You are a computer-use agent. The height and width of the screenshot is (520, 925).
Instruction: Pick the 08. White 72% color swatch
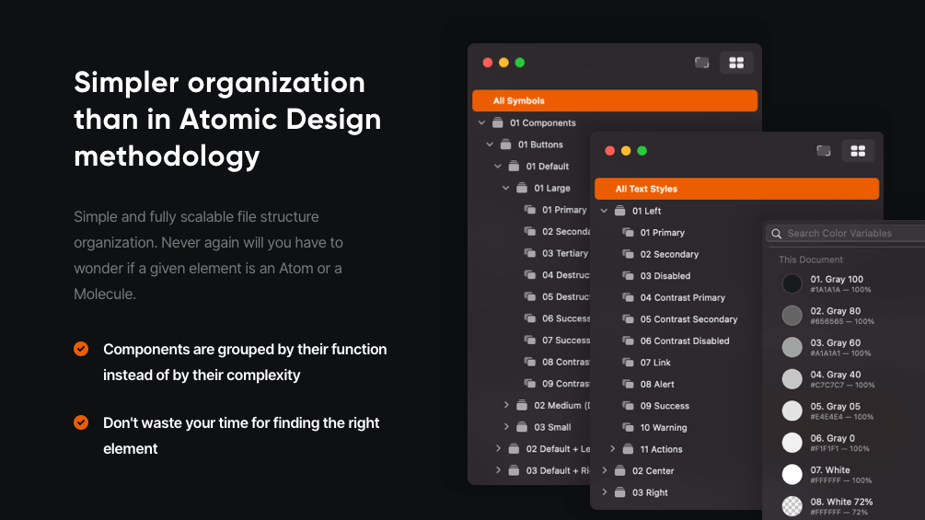coord(792,506)
